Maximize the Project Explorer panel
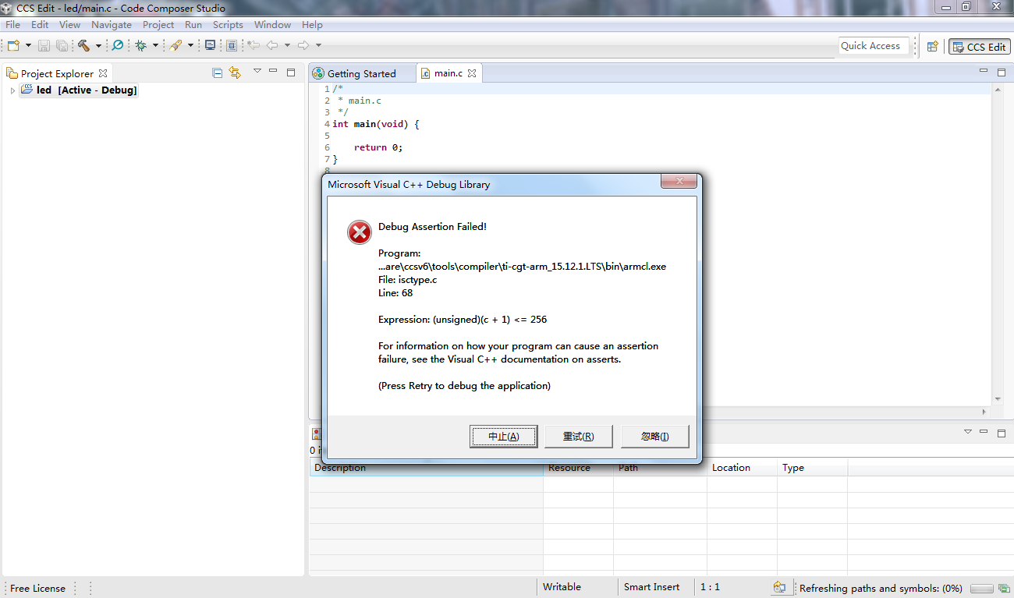 [291, 73]
